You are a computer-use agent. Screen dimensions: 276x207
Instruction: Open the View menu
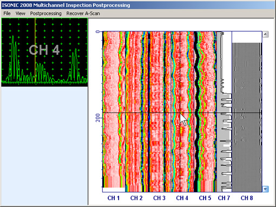[x=20, y=14]
